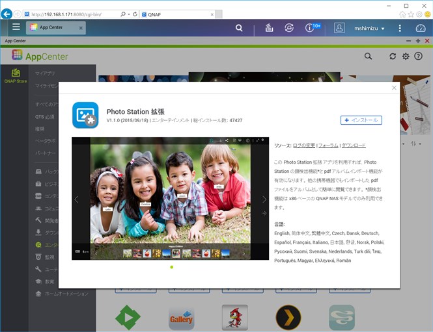This screenshot has width=433, height=332.
Task: Open background tasks icon in QTS toolbar
Action: coord(269,28)
